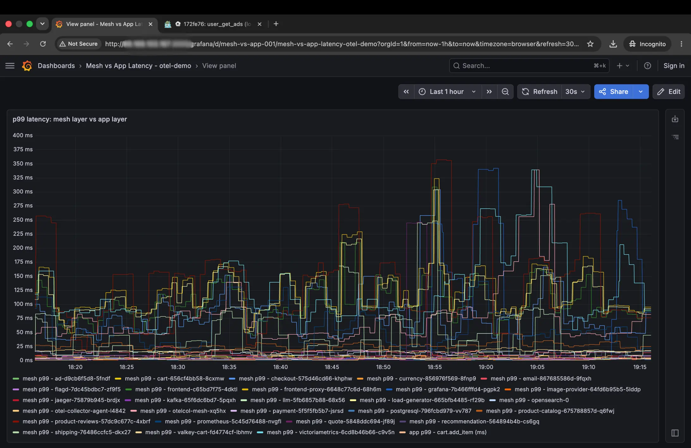Click legend label load-generator-665bfb4485-rf29b
Viewport: 691px width, 448px height.
click(x=422, y=400)
